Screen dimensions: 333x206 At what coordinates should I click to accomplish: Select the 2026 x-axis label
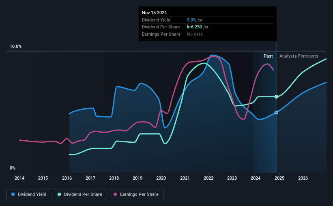point(303,178)
